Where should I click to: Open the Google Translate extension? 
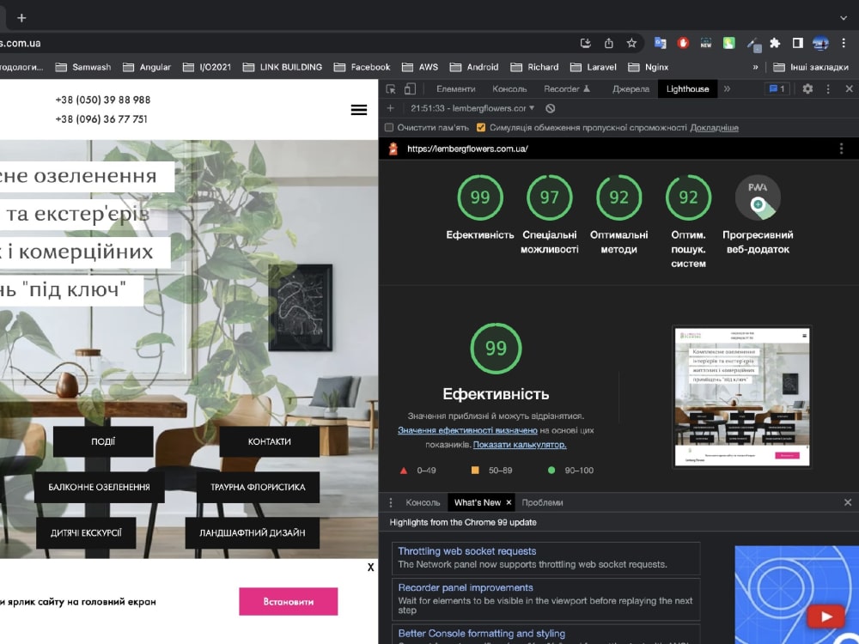click(x=660, y=43)
